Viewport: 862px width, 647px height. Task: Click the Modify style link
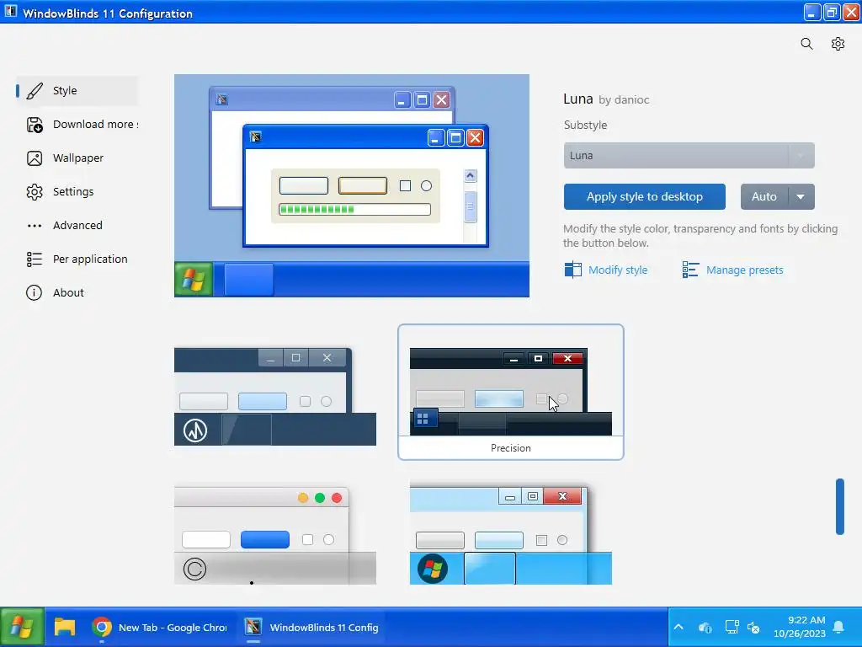[618, 270]
